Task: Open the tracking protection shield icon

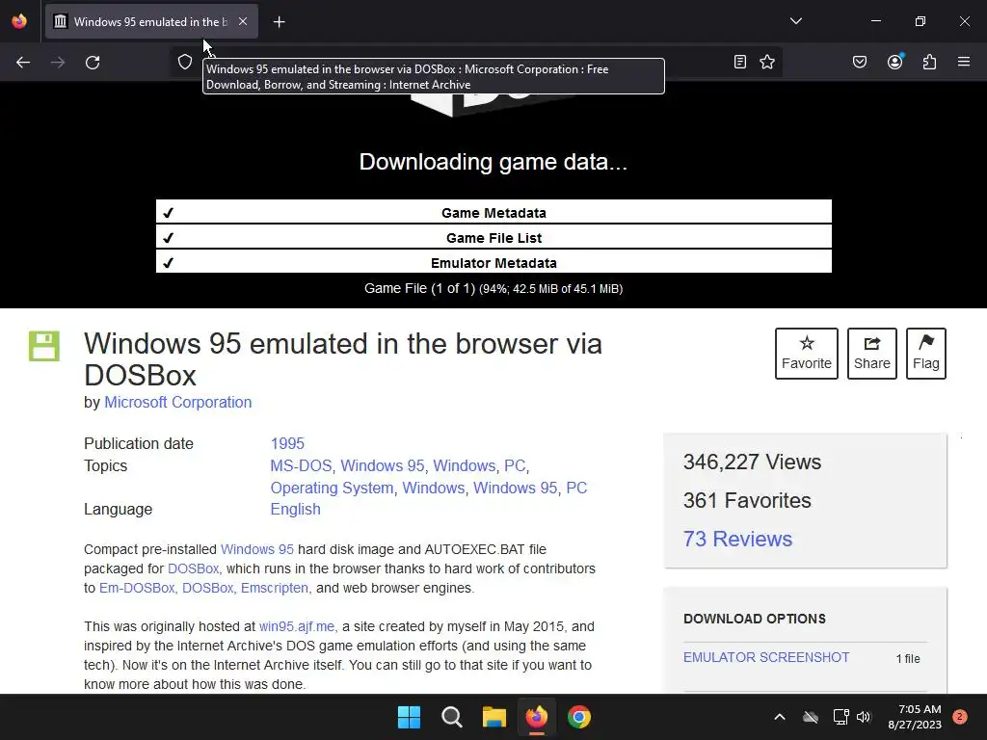Action: (184, 62)
